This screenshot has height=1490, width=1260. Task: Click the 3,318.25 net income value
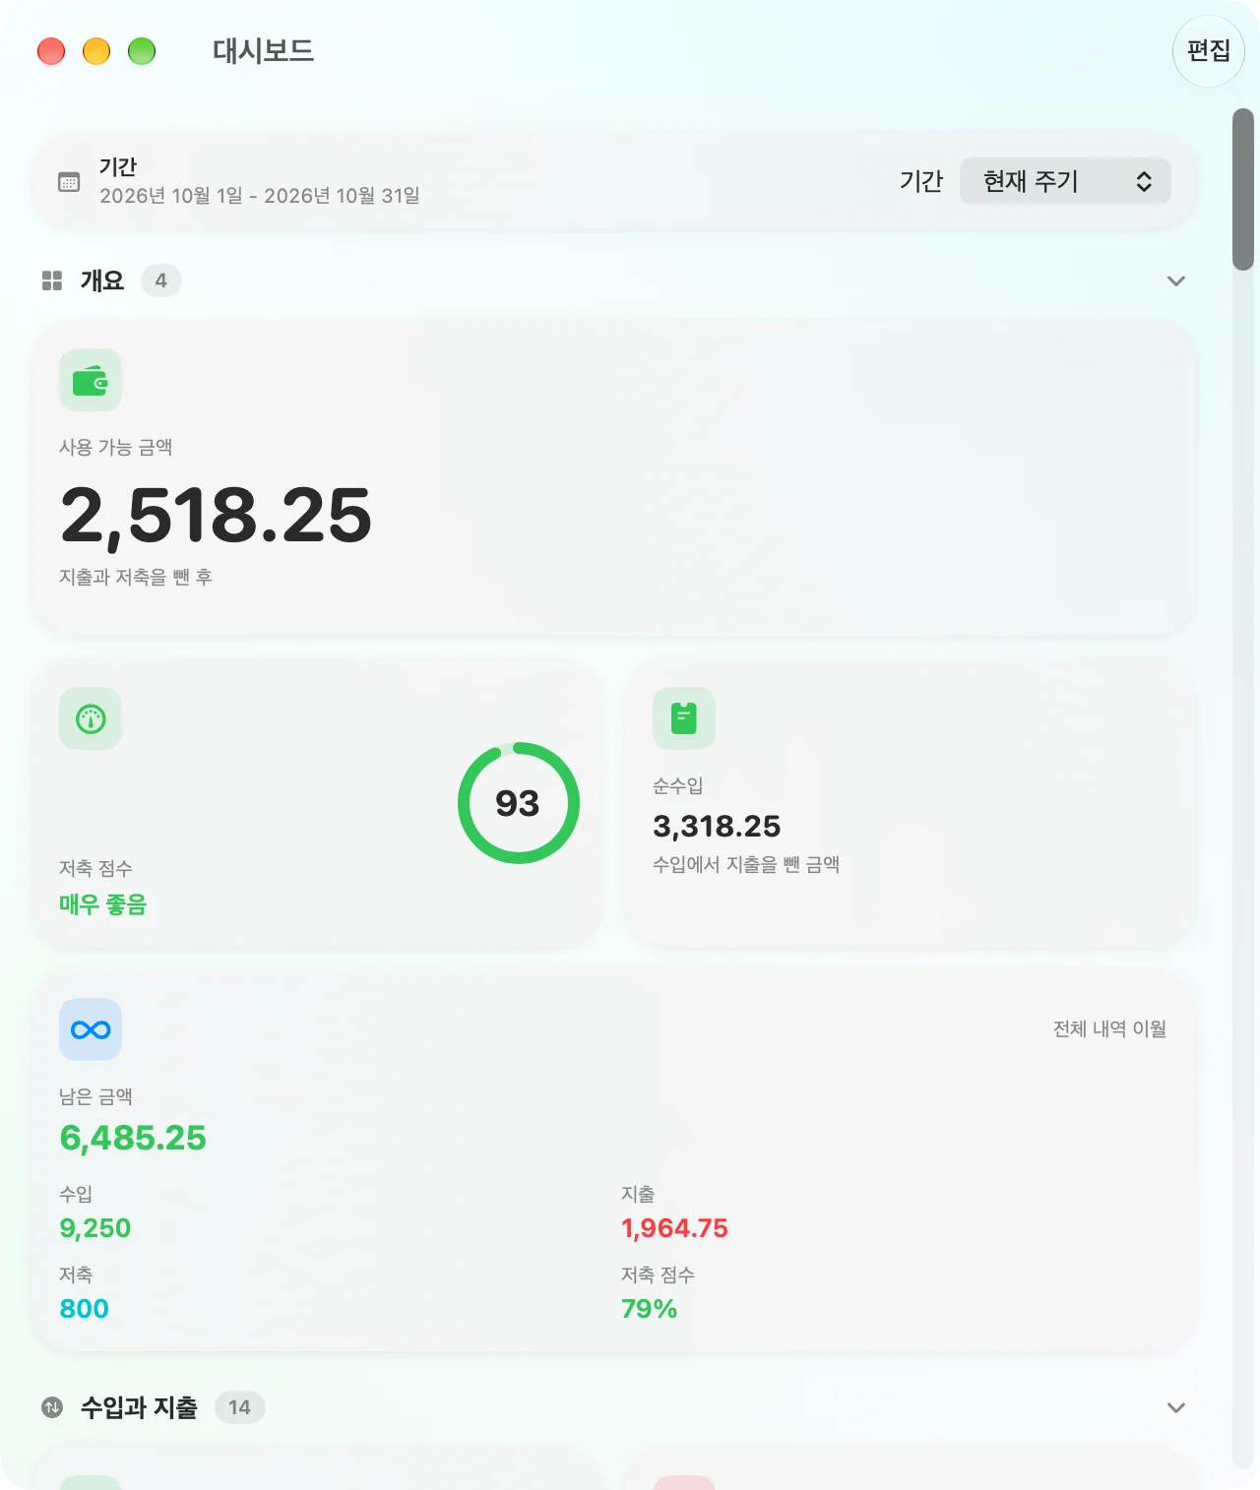717,826
